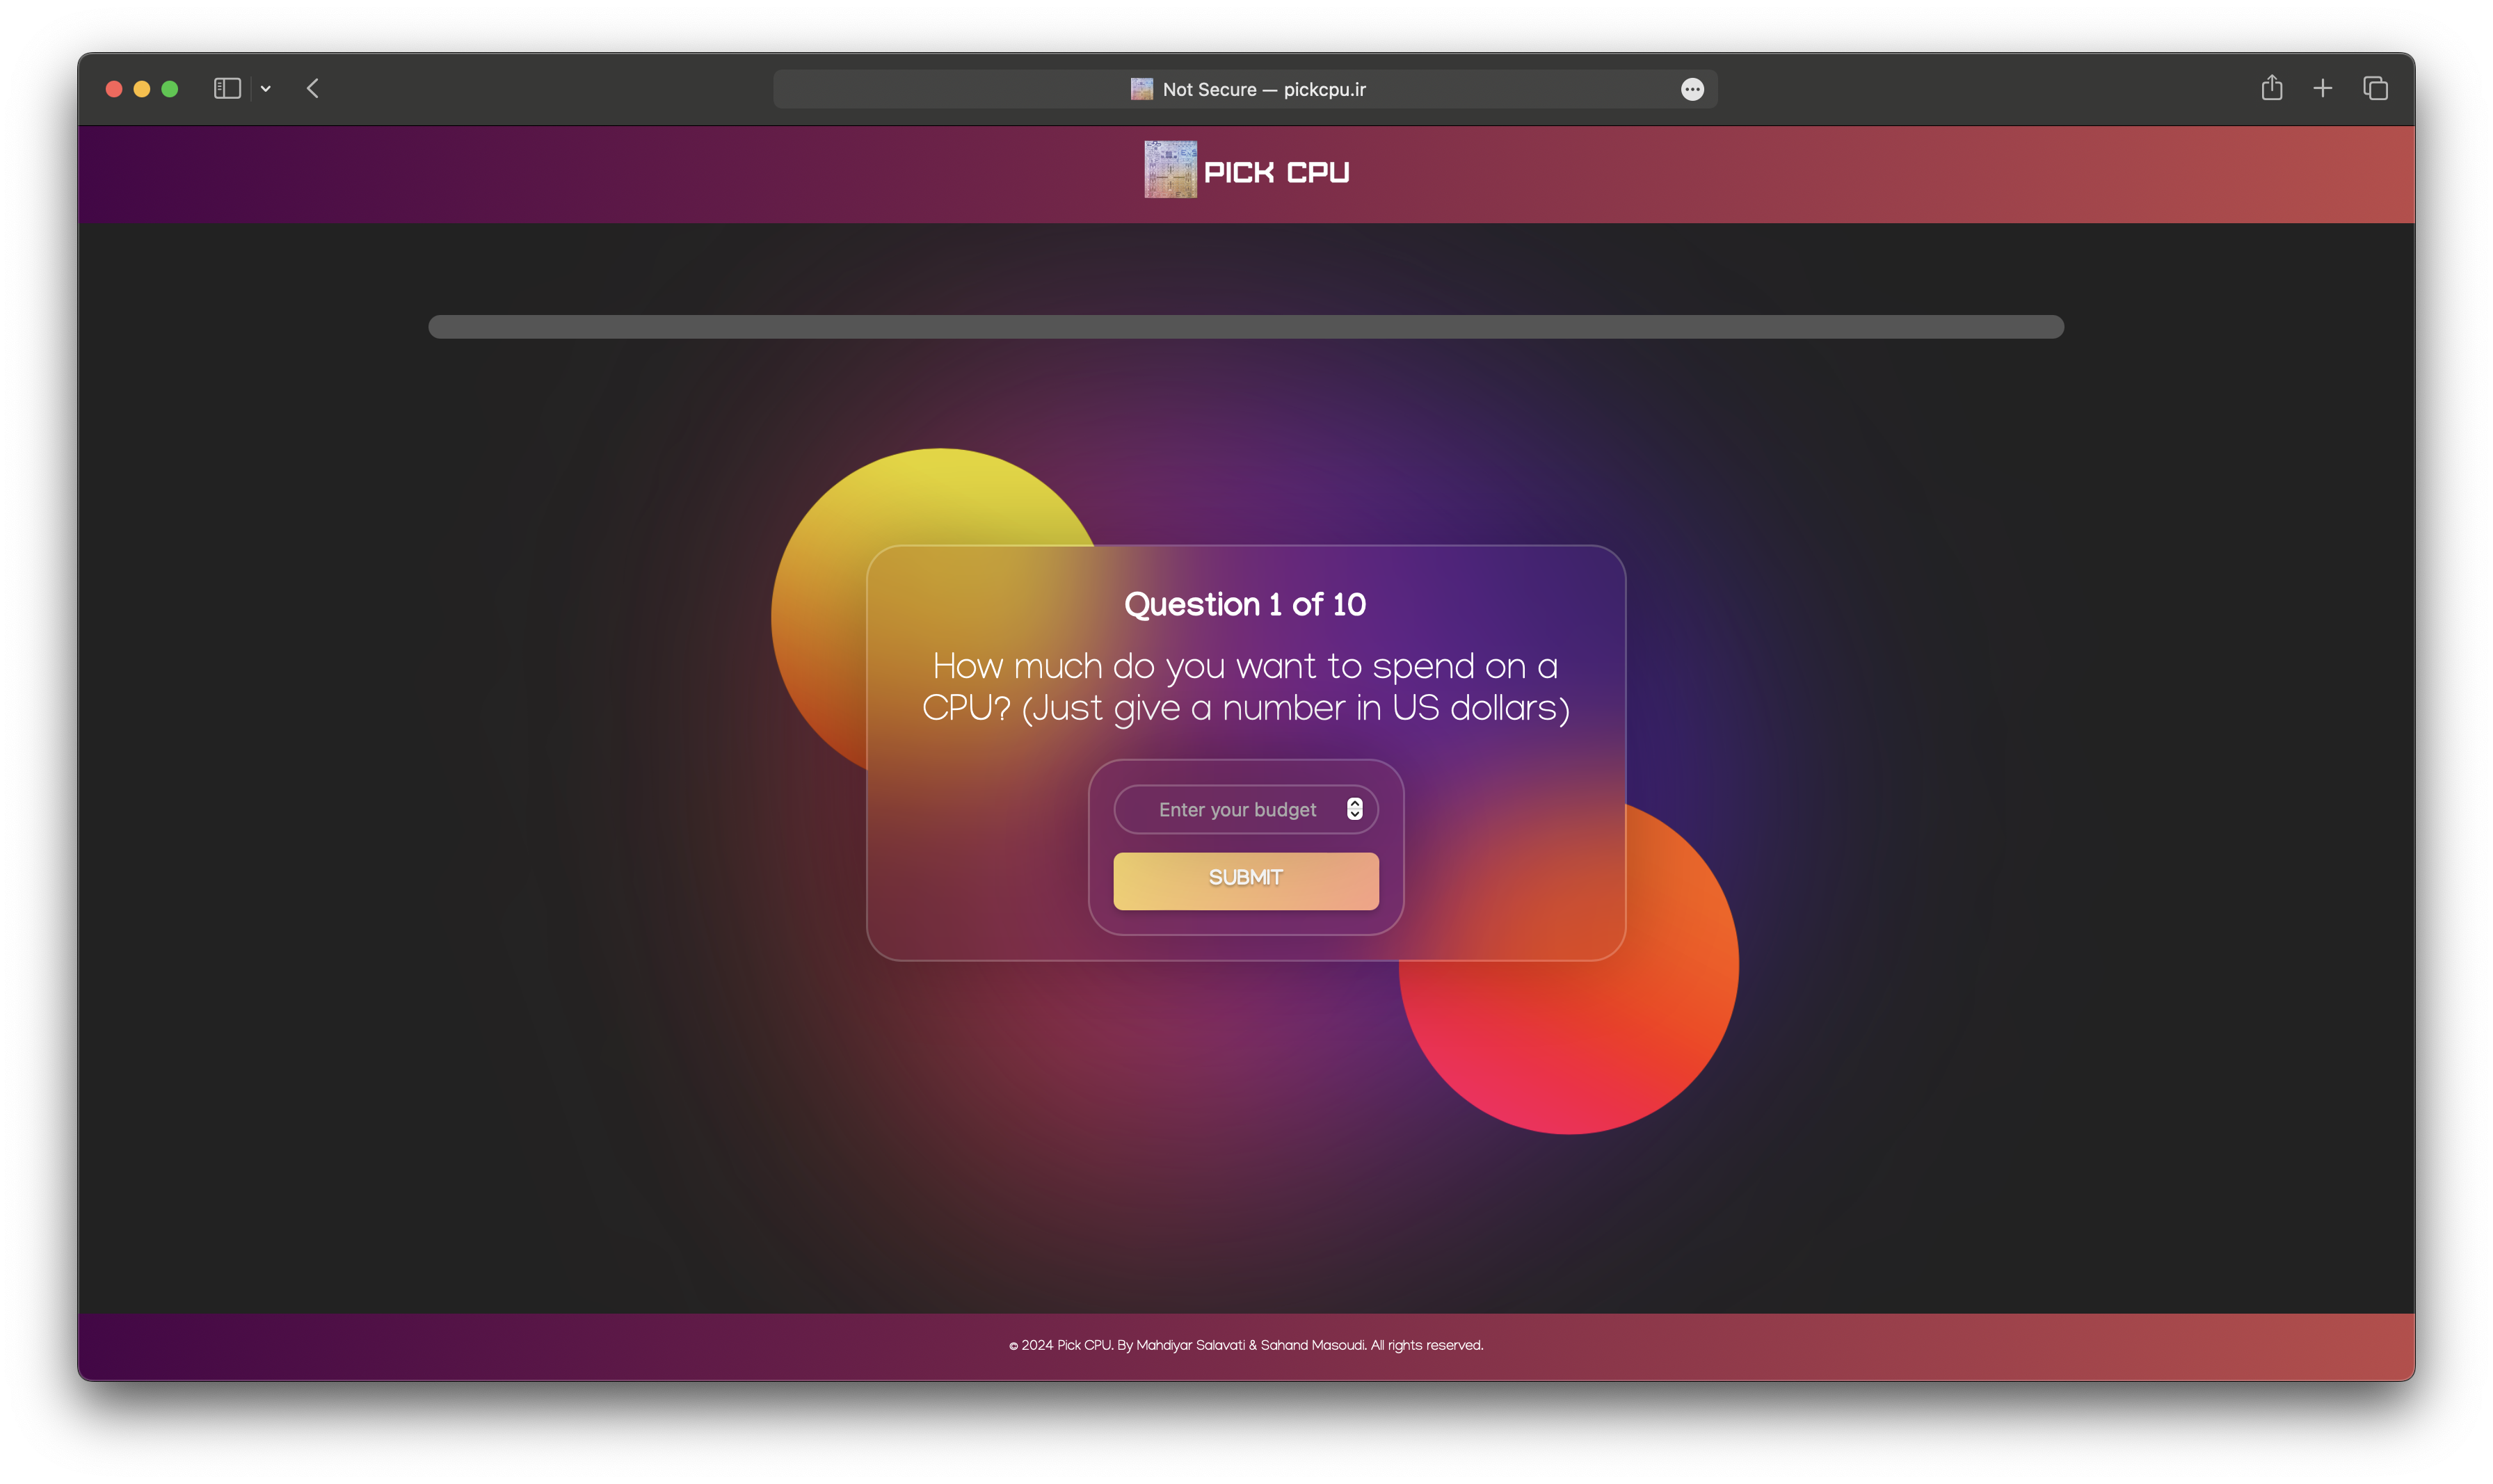Screen dimensions: 2493x1484
Task: Open a new tab with plus icon
Action: (2322, 89)
